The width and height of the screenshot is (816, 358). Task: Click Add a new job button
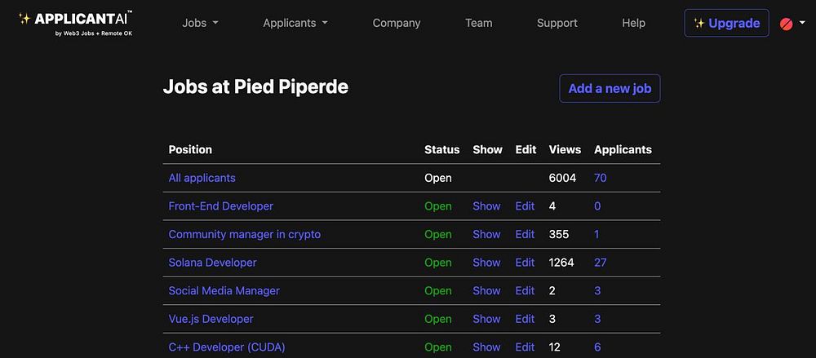click(610, 88)
